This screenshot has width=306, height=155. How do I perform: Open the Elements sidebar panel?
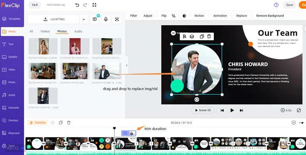tap(11, 108)
